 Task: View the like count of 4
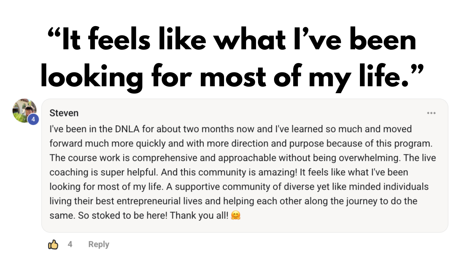[70, 245]
